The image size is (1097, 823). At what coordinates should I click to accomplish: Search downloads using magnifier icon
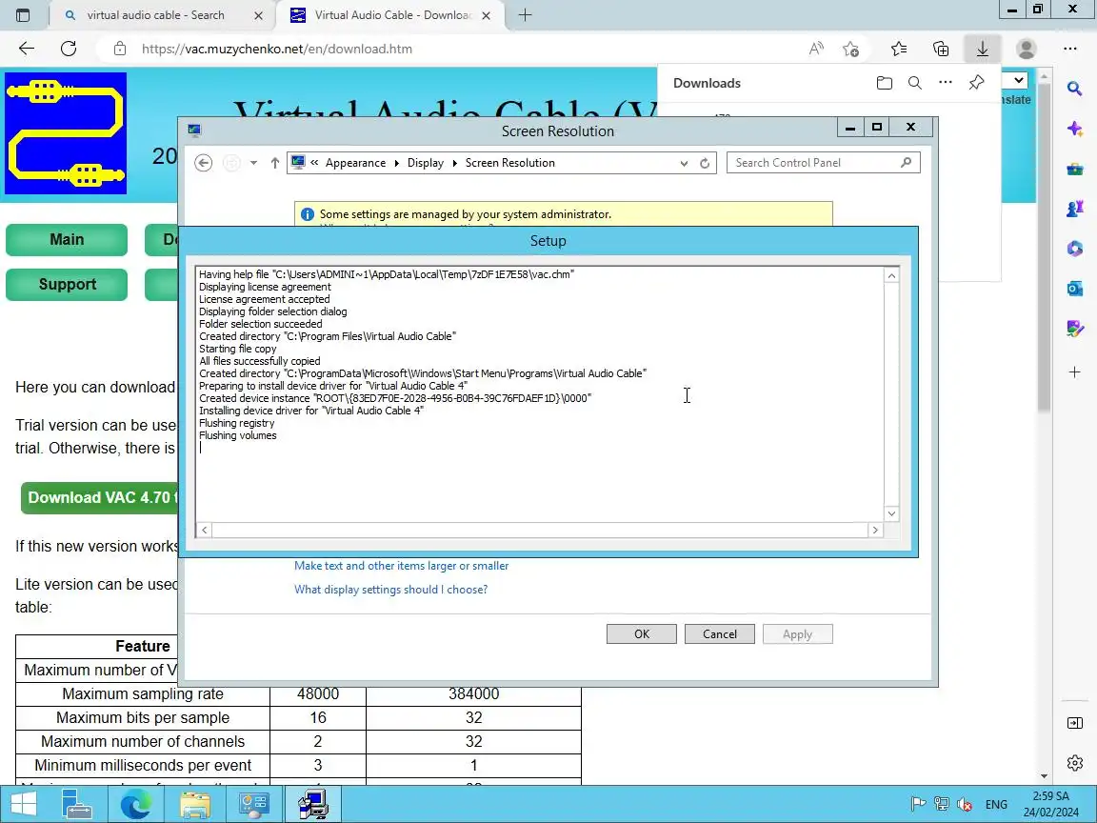914,83
